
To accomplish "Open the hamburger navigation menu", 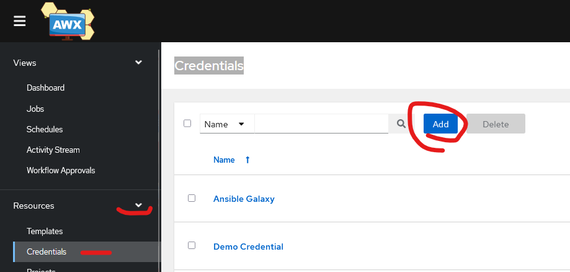I will coord(20,21).
